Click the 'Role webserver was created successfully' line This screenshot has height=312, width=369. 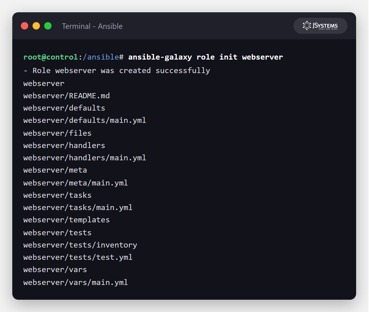point(117,71)
